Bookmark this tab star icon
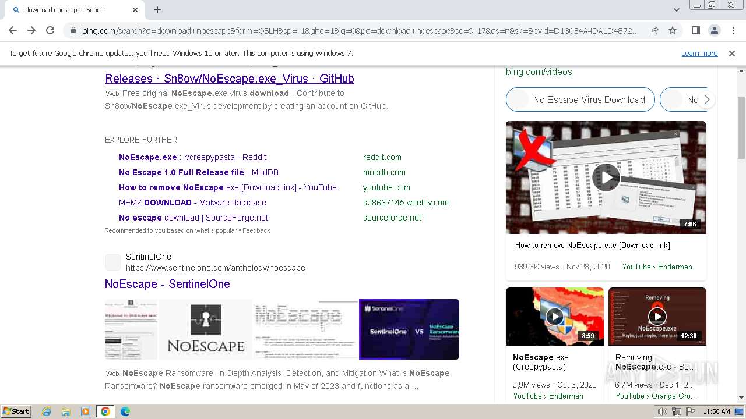 [x=673, y=30]
